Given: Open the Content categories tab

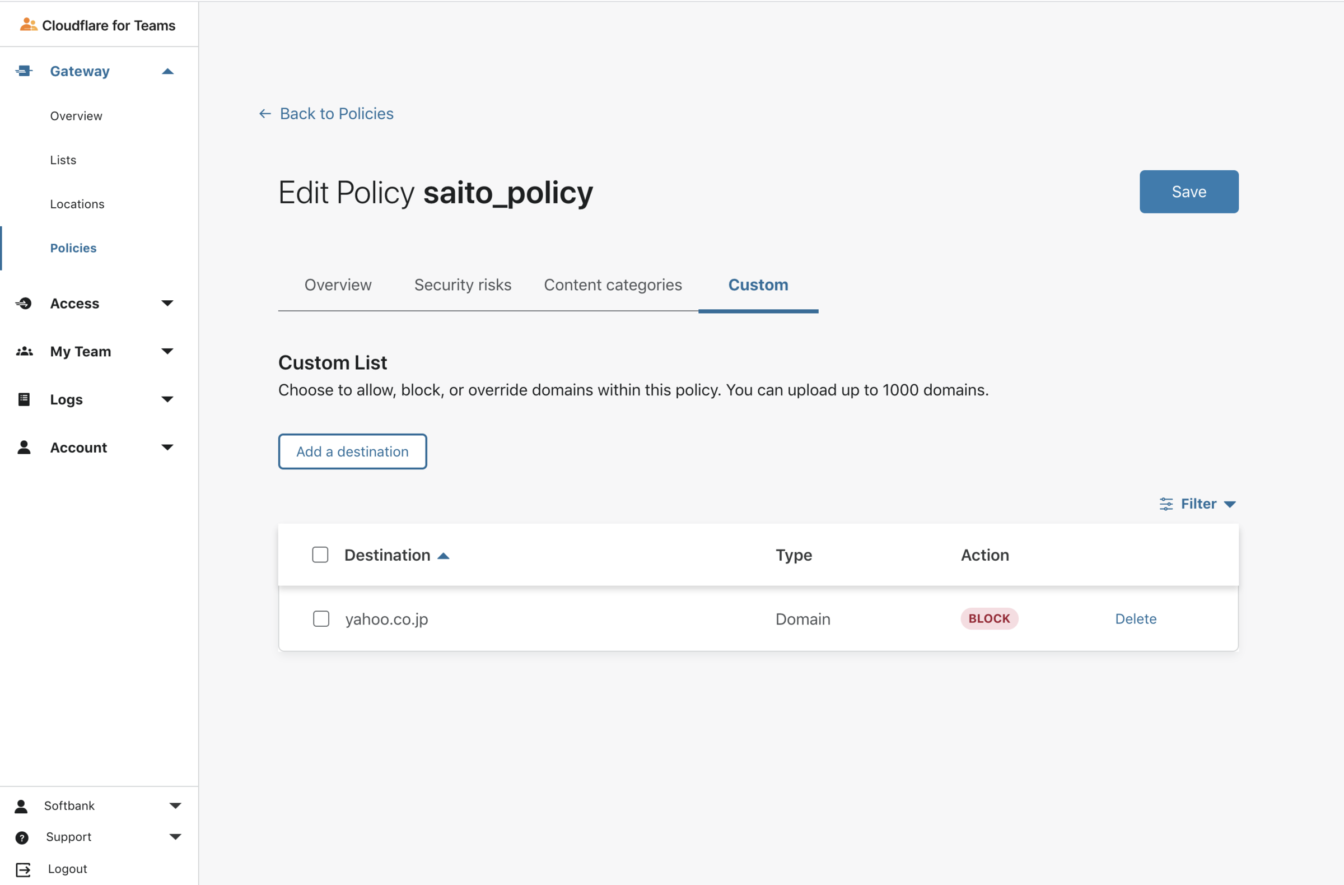Looking at the screenshot, I should click(613, 285).
